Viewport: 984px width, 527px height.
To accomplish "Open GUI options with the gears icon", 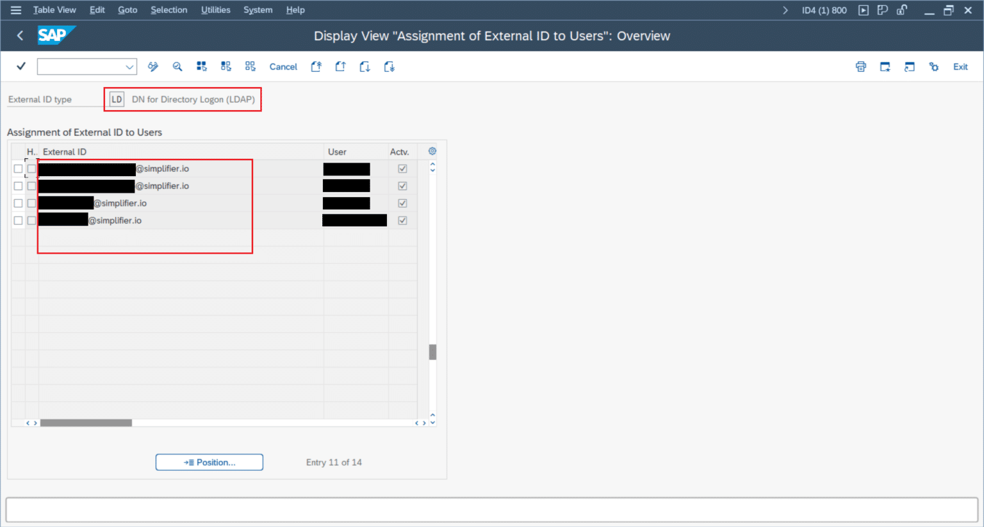I will click(934, 66).
